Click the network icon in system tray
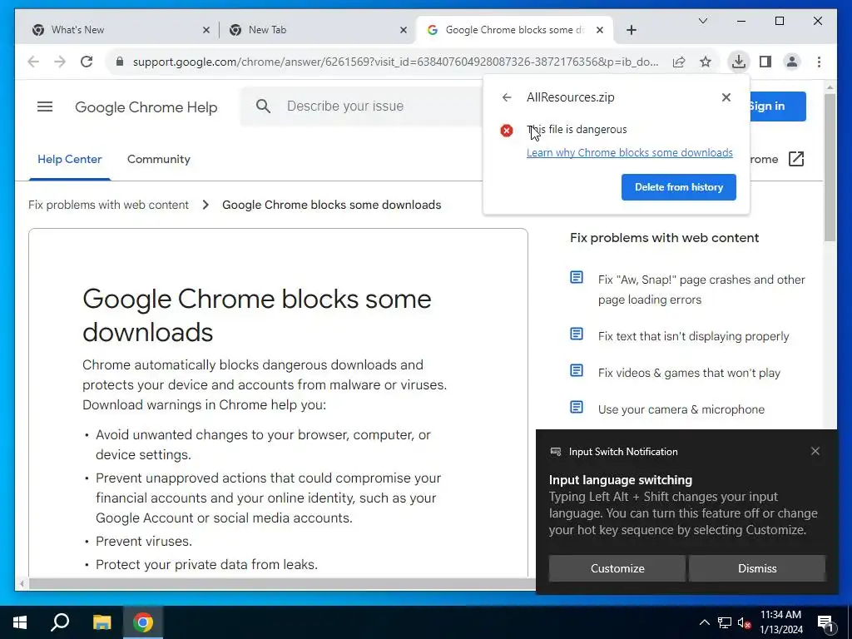 click(x=725, y=622)
